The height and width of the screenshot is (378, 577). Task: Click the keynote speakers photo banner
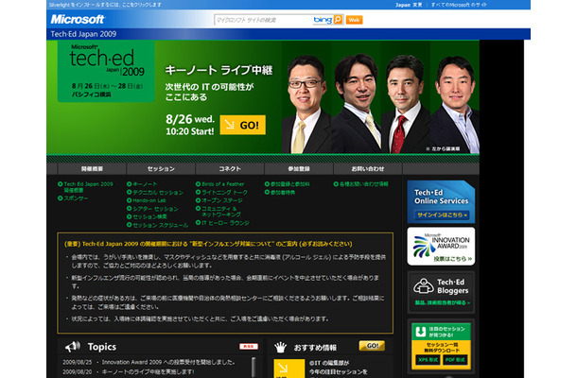coord(380,97)
